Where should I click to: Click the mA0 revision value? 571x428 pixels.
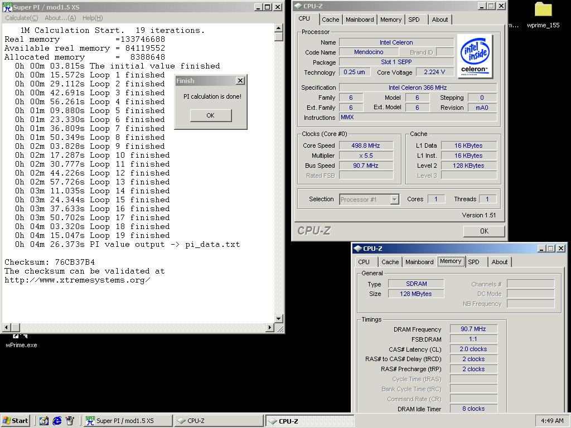482,108
